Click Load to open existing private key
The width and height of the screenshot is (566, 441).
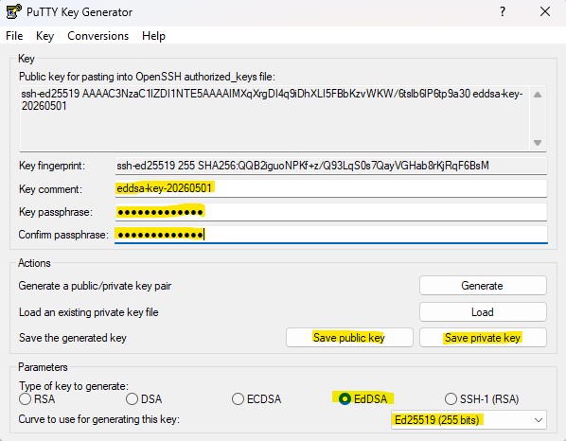(483, 311)
